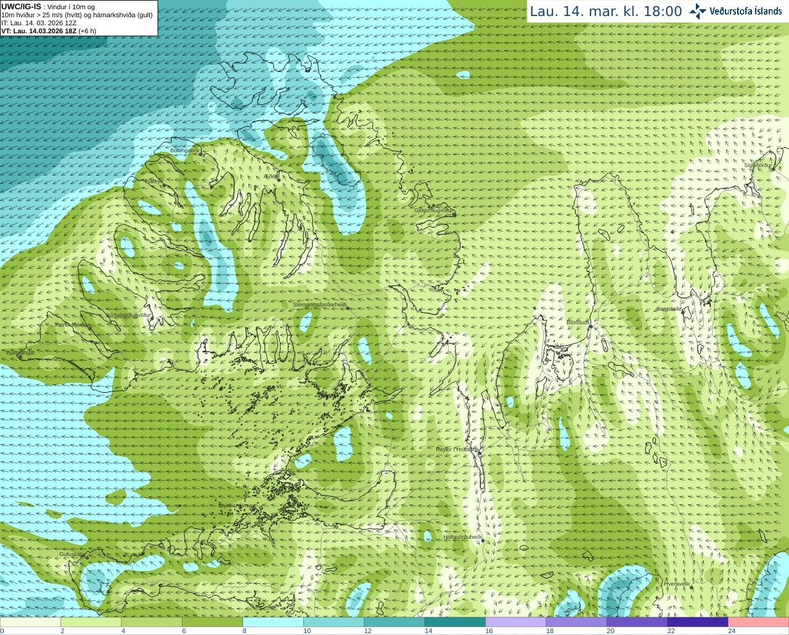Click the Blönduós station marker
789x635 pixels.
coord(590,327)
